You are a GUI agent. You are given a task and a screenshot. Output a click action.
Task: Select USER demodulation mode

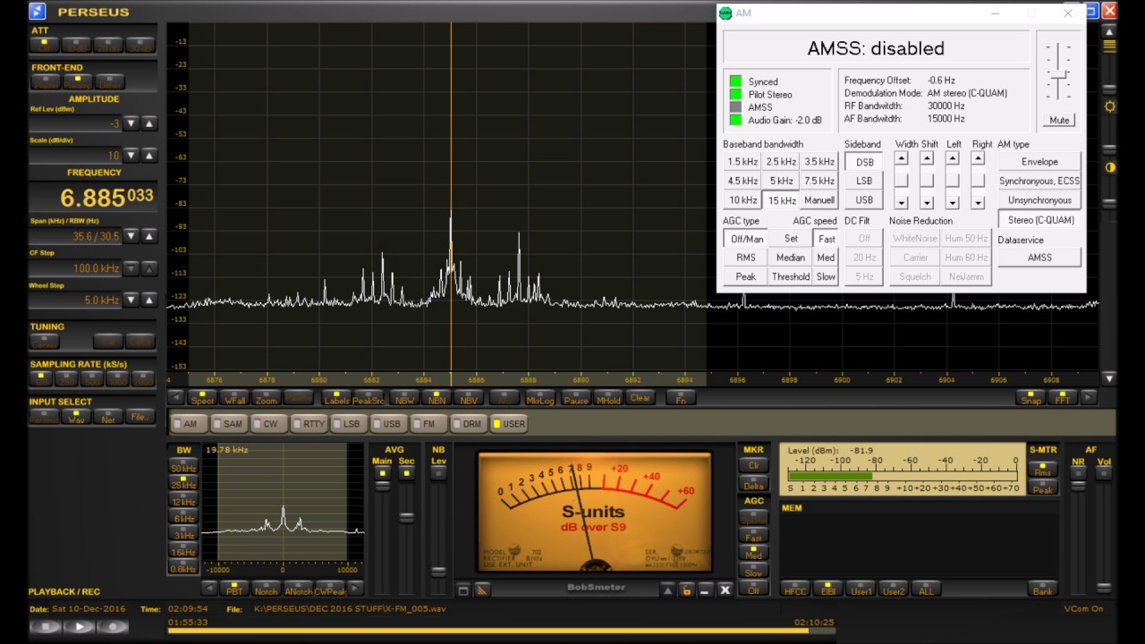pos(510,424)
